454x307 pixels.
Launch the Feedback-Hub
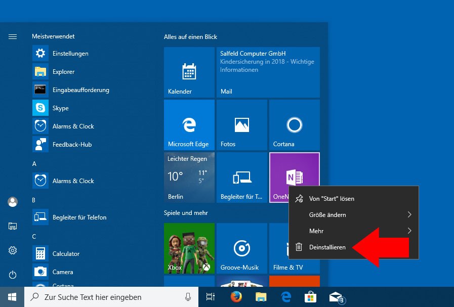(71, 144)
